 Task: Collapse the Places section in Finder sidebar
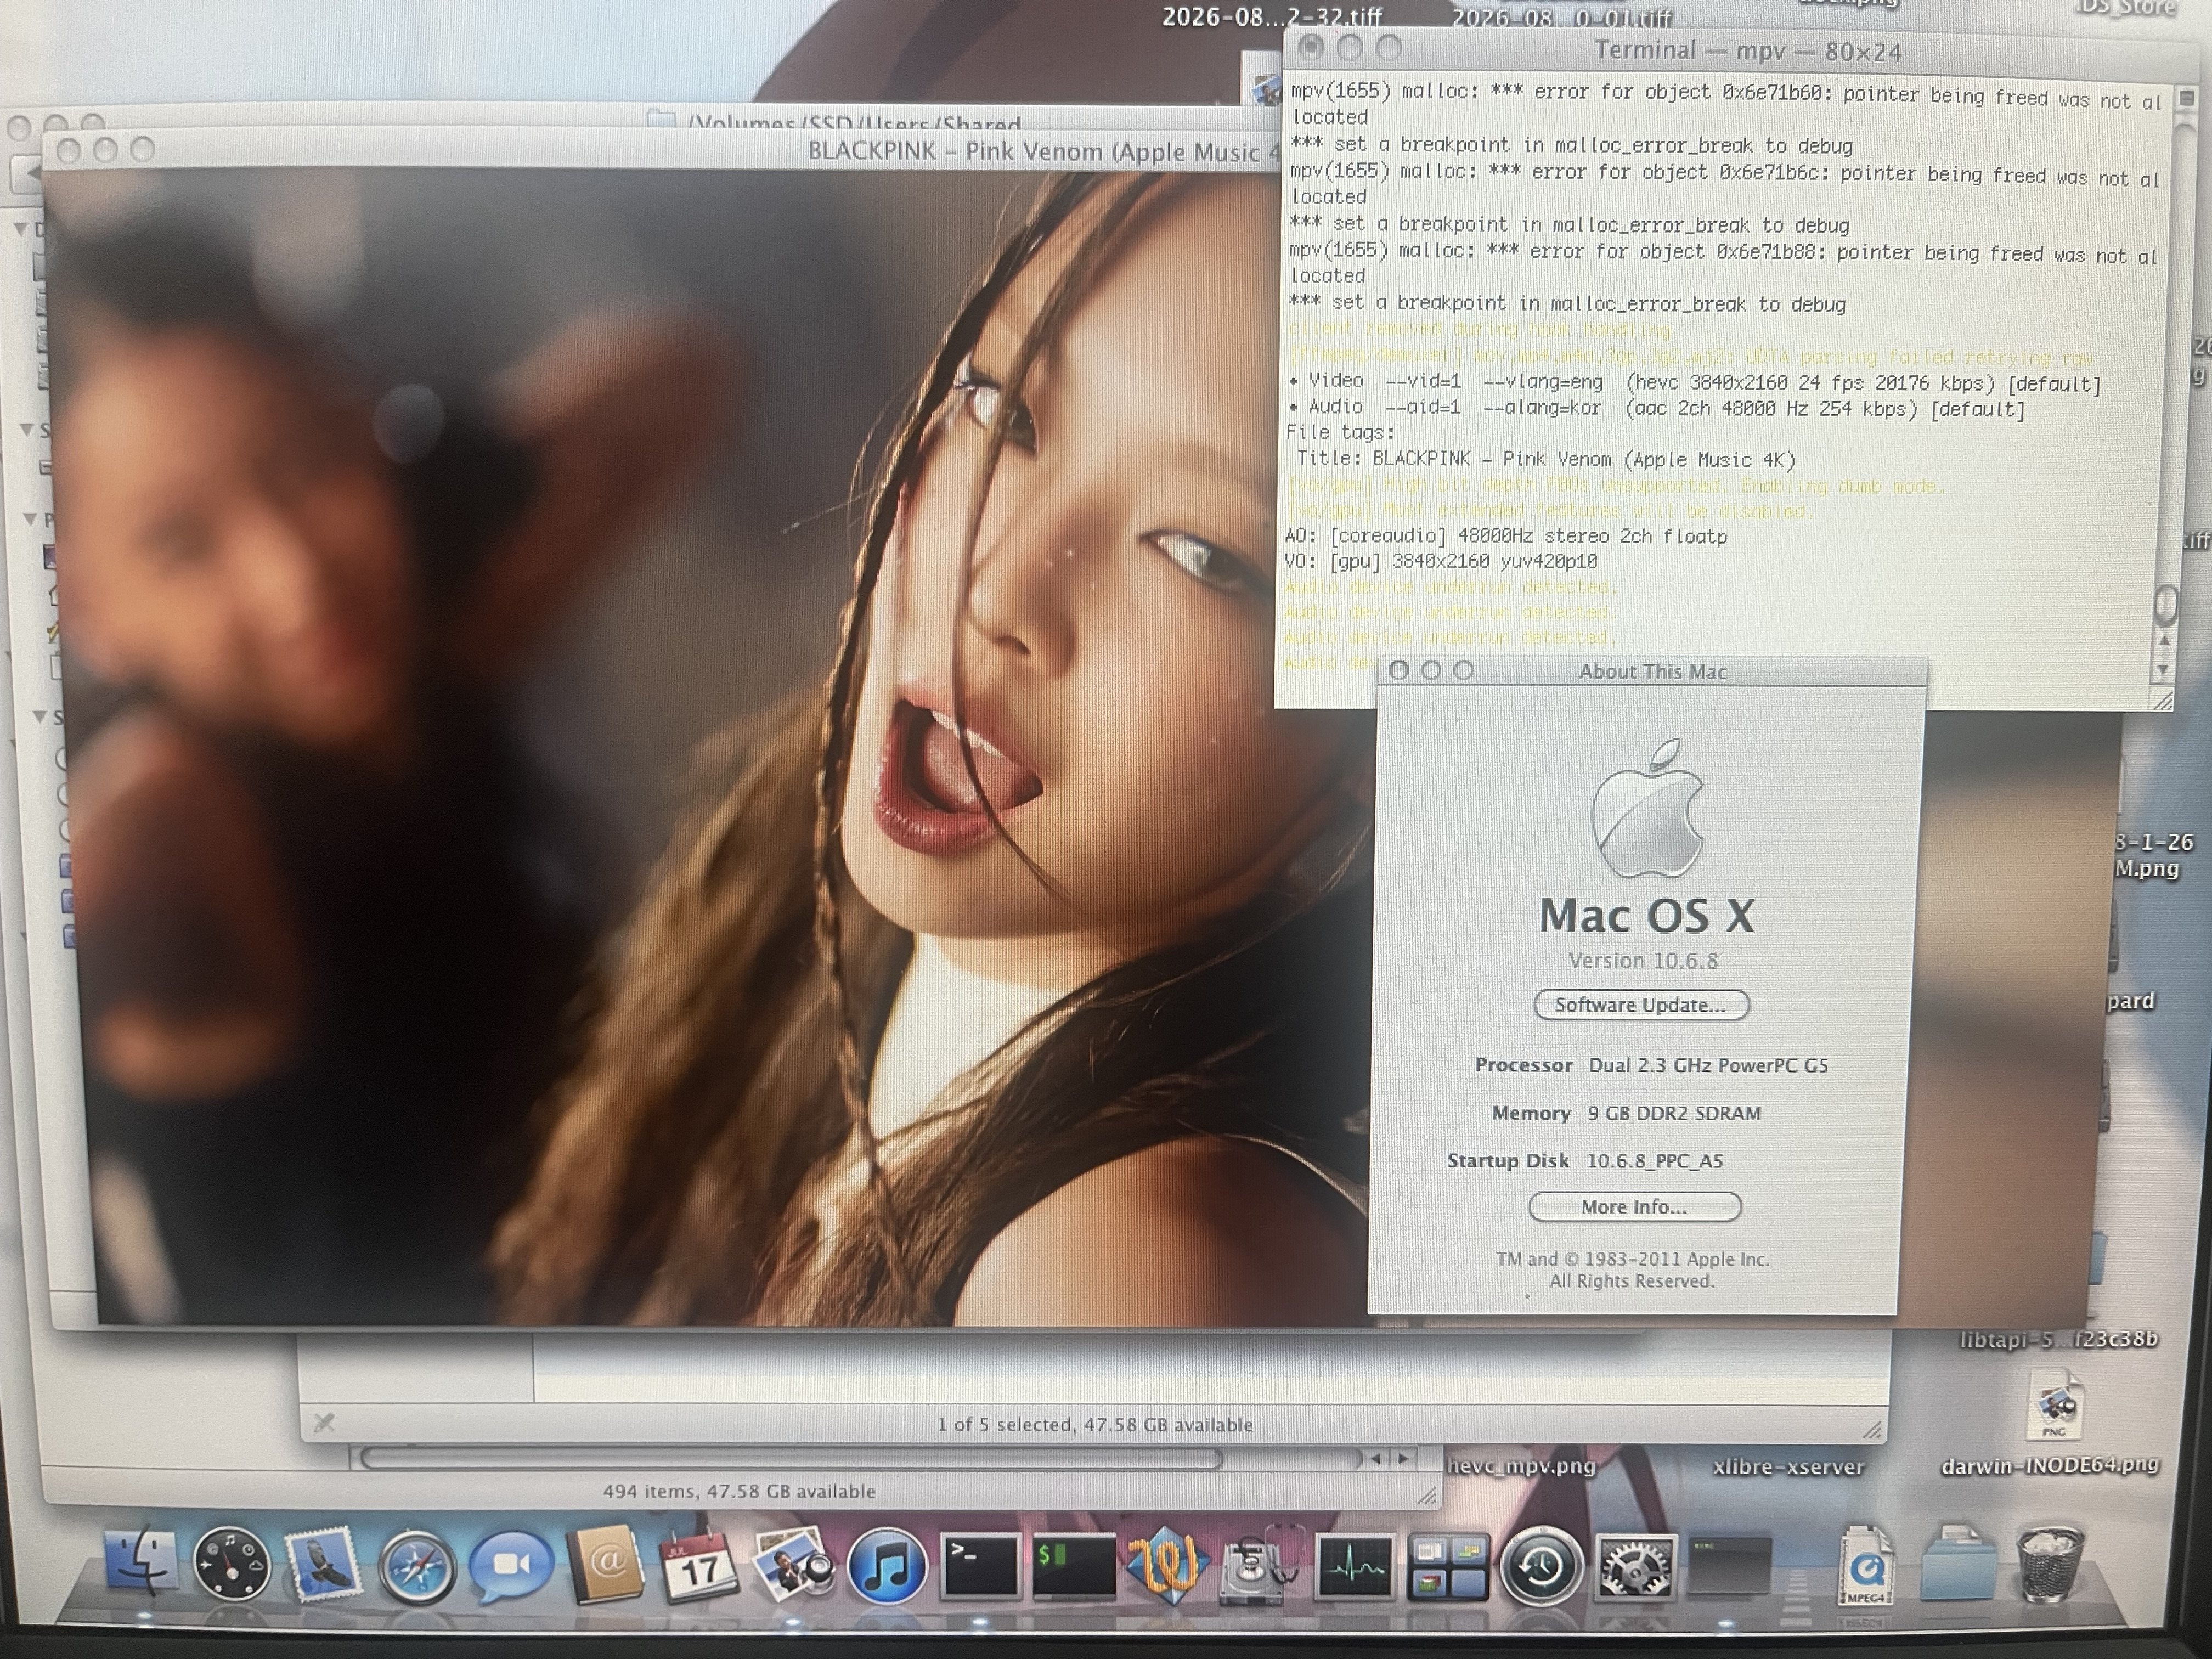coord(30,520)
